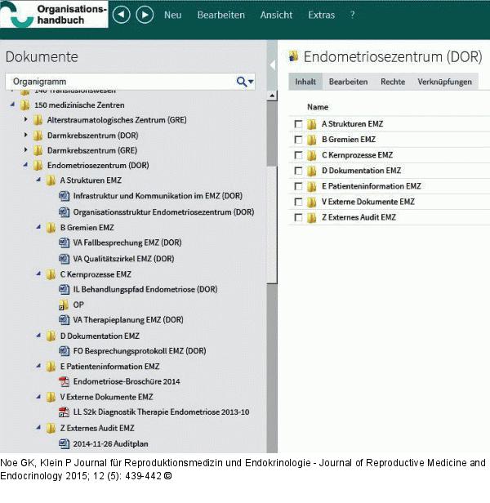Image resolution: width=490 pixels, height=503 pixels.
Task: Click folder icon of Z Externes Audit EMZ in right list
Action: (312, 218)
